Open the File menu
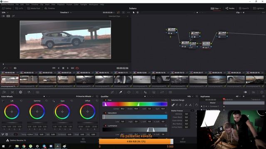This screenshot has width=266, height=149. [17, 5]
